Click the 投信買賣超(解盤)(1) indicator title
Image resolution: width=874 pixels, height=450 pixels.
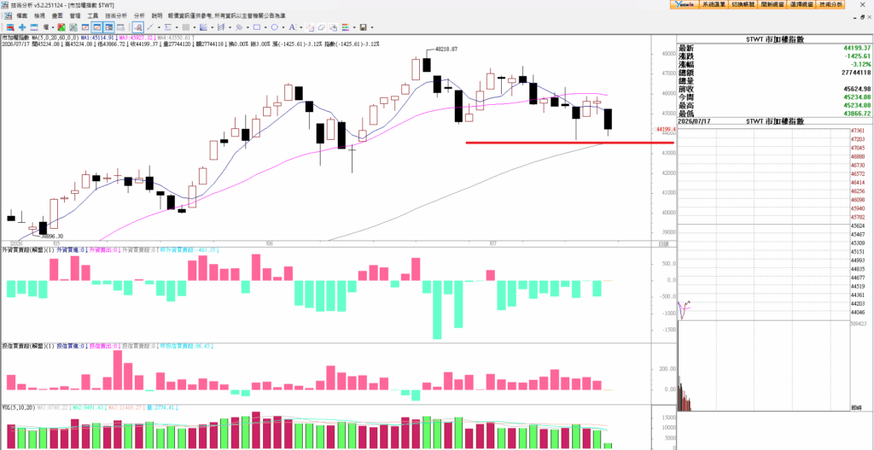(x=28, y=347)
